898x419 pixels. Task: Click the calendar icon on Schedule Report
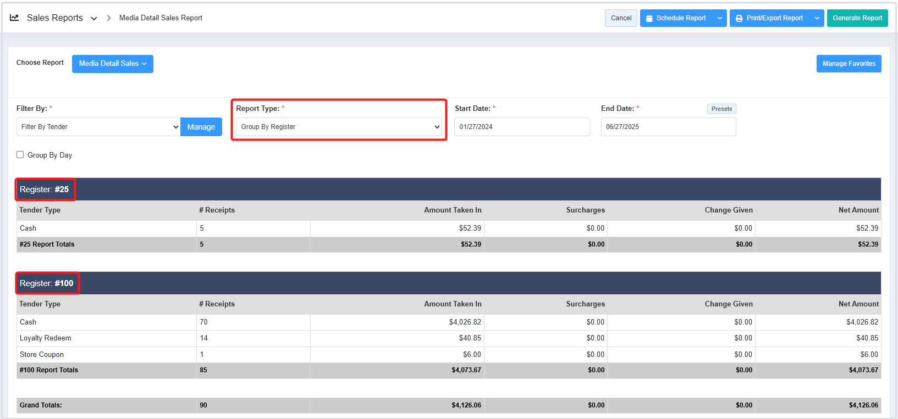tap(649, 18)
